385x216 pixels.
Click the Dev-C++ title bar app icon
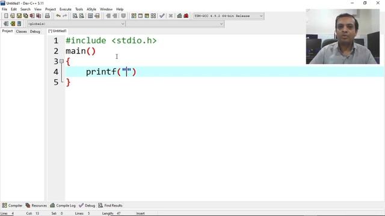(x=2, y=3)
